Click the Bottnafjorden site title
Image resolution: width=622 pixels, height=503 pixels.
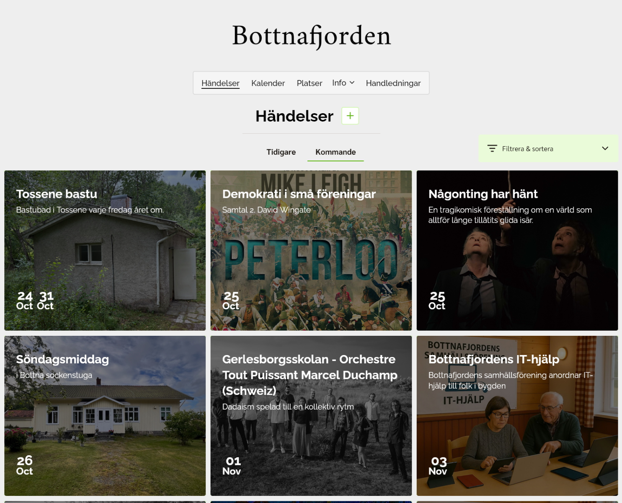[x=311, y=36]
